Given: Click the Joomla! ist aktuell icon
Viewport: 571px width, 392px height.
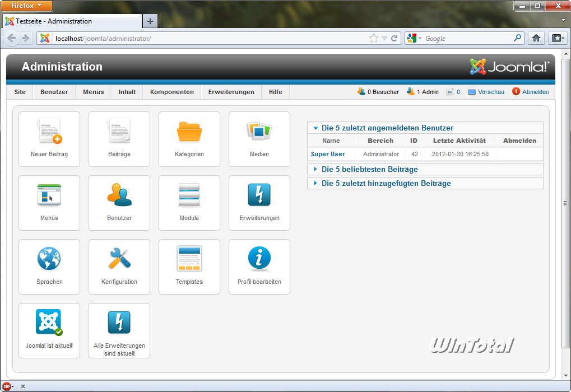Looking at the screenshot, I should [49, 330].
